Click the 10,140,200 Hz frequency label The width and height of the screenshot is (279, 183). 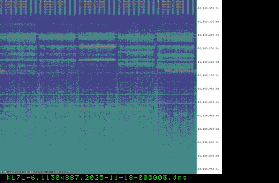point(209,48)
